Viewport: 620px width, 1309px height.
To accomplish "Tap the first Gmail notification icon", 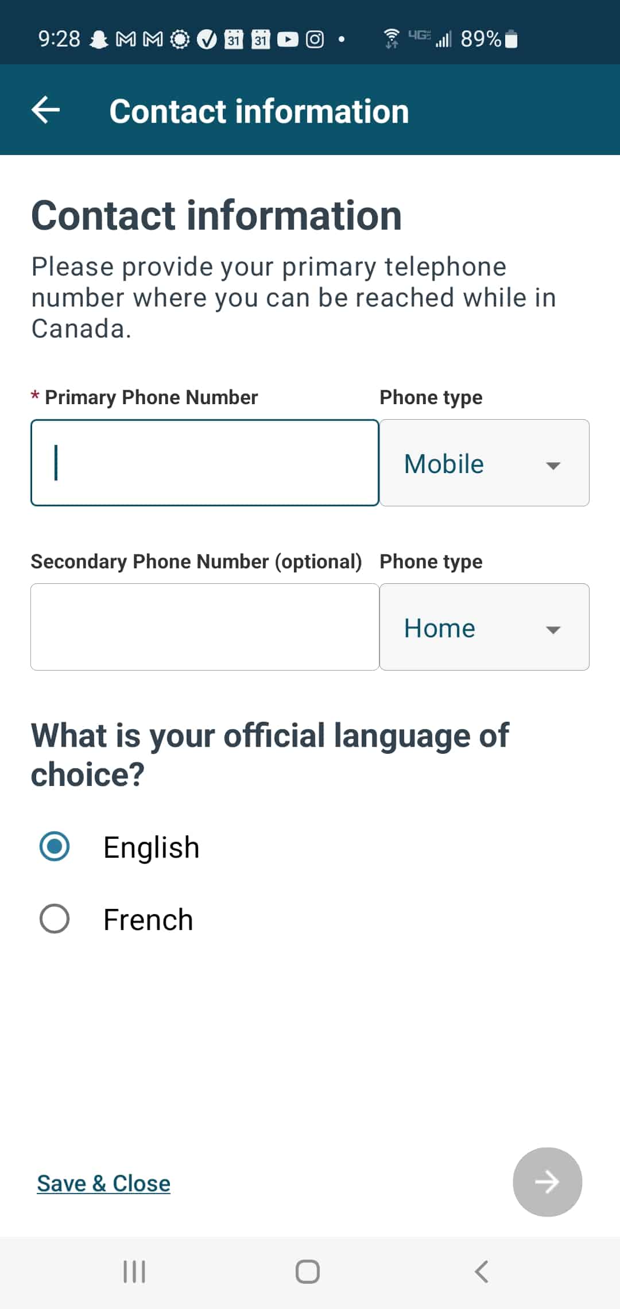I will [126, 40].
